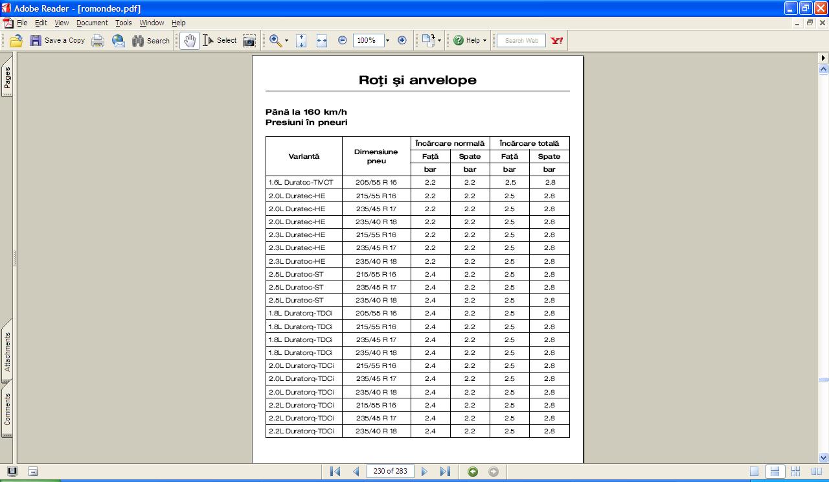Expand the Zoom In tool dropdown arrow
Image resolution: width=829 pixels, height=482 pixels.
[286, 41]
